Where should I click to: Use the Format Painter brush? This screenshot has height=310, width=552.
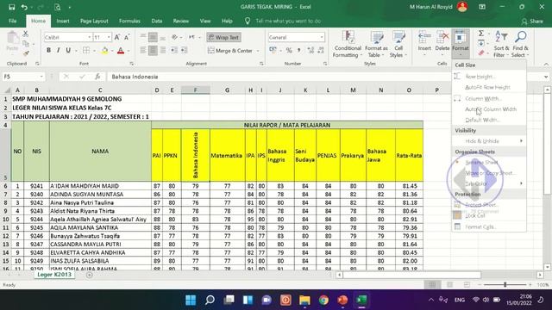click(x=26, y=53)
